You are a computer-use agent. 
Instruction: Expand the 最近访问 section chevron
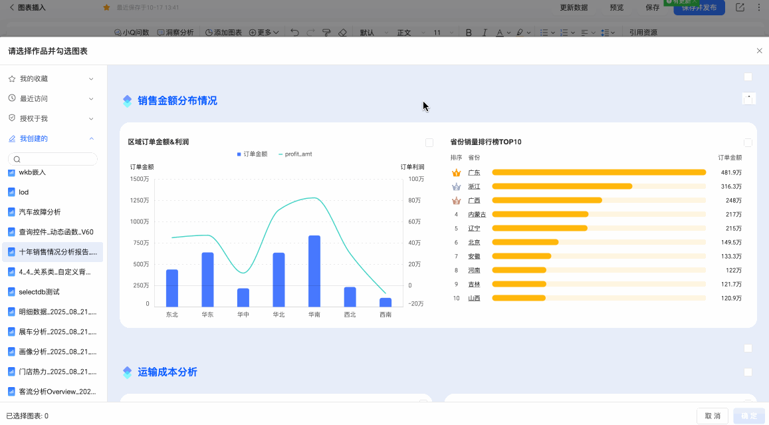tap(91, 98)
